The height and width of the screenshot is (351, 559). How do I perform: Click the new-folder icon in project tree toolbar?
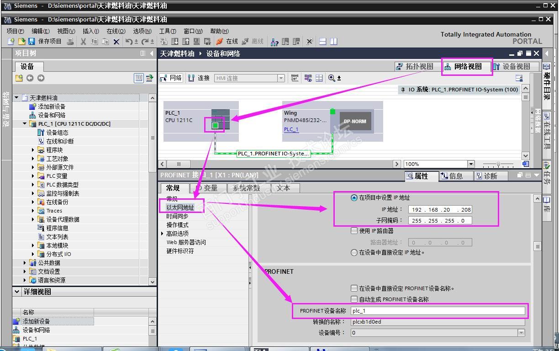click(19, 78)
